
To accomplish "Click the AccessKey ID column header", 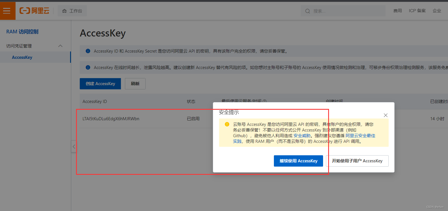I will coord(95,102).
